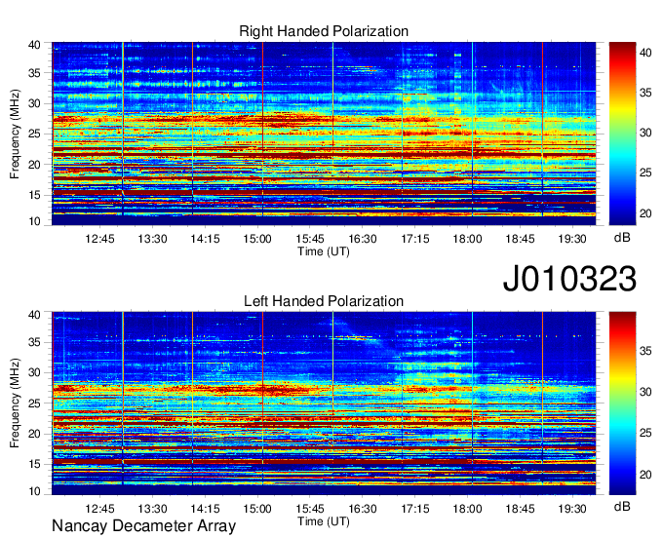Click 17:15 tick on lower plot time axis
Image resolution: width=663 pixels, height=538 pixels.
[x=414, y=509]
